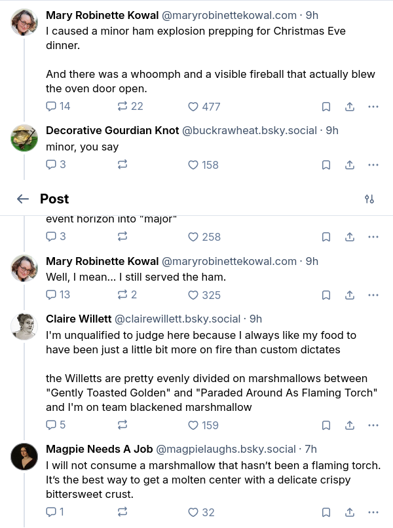Click Mary Robinette Kowal's avatar on the top post
Screen dimensions: 393x528
point(24,23)
